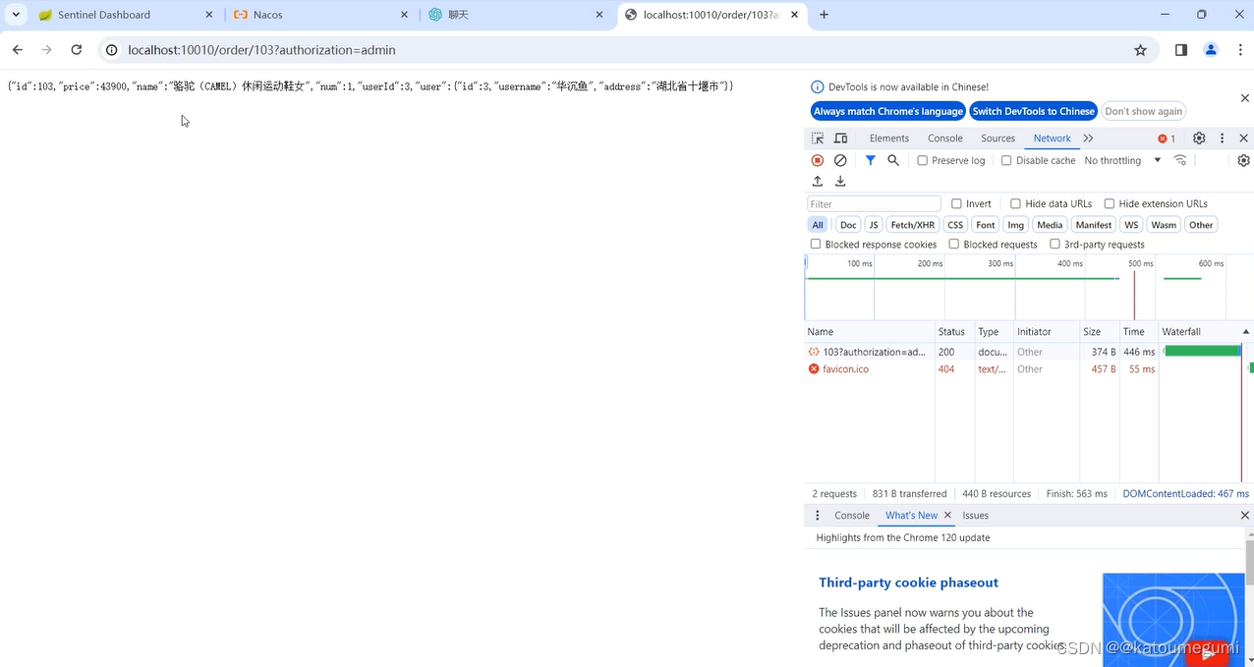Filter by Fetch/XHR requests
This screenshot has height=667, width=1254.
912,225
